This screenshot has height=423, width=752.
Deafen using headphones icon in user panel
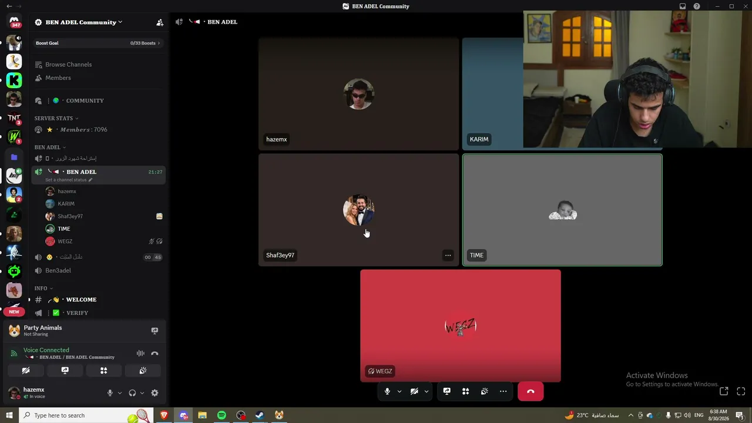[132, 393]
